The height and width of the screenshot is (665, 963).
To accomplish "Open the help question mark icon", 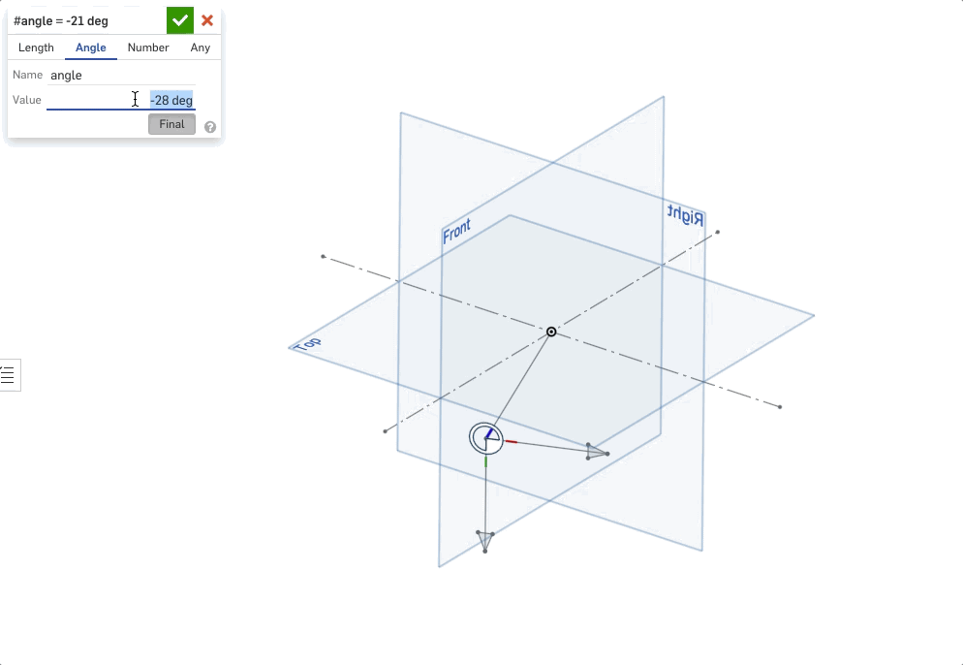I will point(210,127).
